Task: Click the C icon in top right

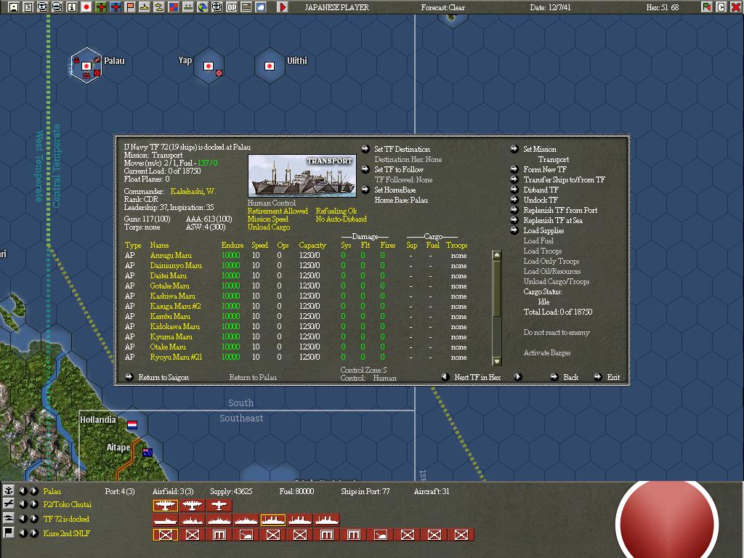Action: [721, 7]
